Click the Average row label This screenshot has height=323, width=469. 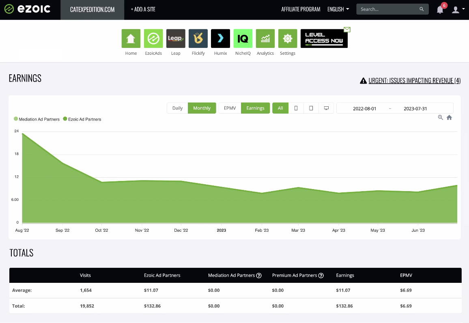(x=22, y=290)
